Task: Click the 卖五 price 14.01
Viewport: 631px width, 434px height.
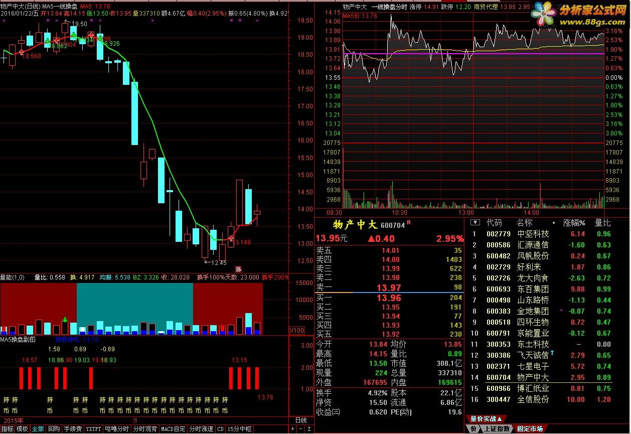Action: pyautogui.click(x=391, y=250)
